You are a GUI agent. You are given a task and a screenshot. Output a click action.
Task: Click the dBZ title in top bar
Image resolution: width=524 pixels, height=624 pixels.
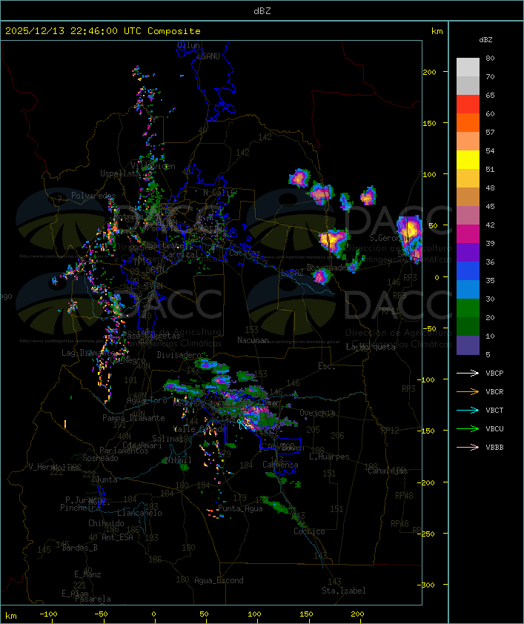coord(262,10)
